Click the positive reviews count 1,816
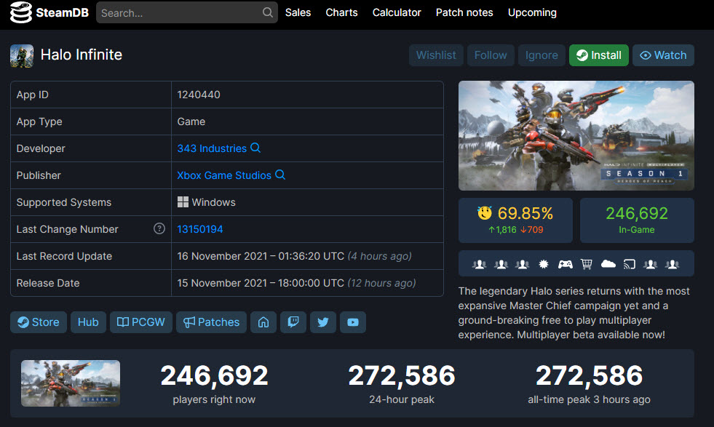Viewport: 714px width, 427px height. coord(503,230)
